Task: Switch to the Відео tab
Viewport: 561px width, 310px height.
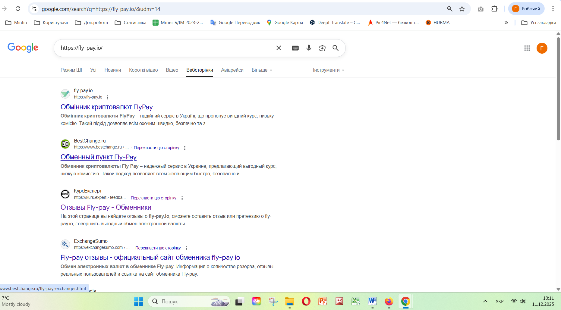Action: (172, 70)
